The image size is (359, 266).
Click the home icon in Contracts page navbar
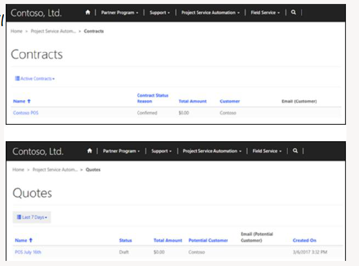click(88, 13)
